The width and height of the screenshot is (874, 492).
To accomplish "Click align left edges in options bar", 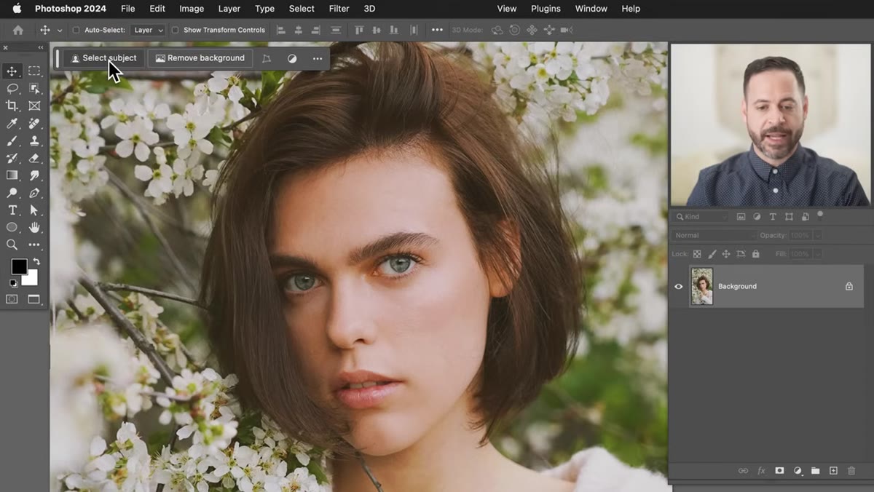I will [281, 31].
